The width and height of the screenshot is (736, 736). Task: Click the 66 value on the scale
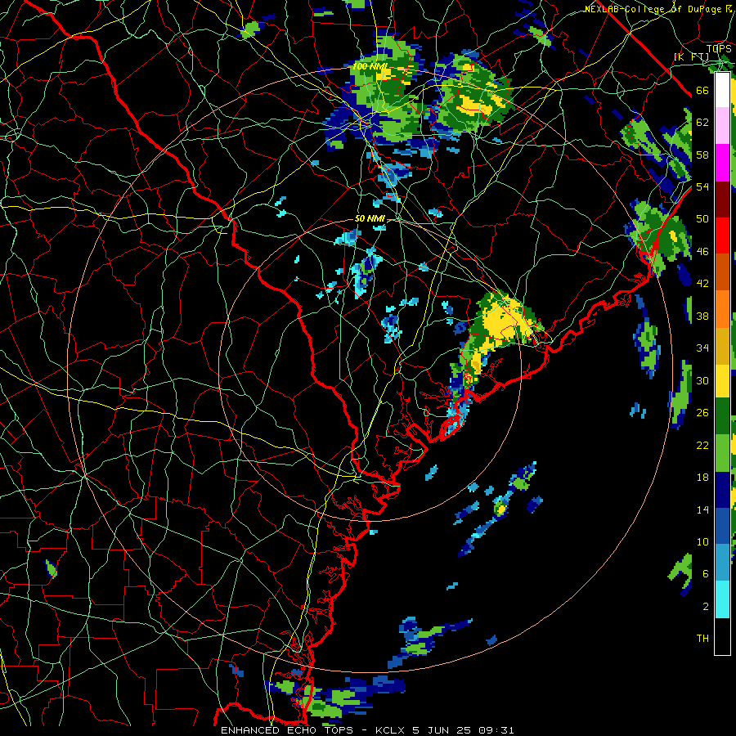(702, 90)
